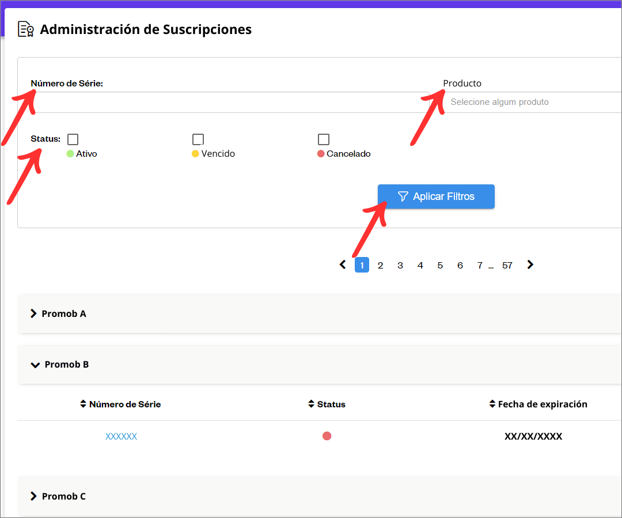Click the red status dot in table row
The image size is (622, 518).
[327, 436]
